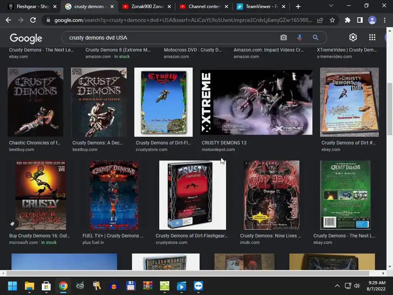Open TeamViewer from the taskbar
Screen dimensions: 393x295
tap(198, 286)
